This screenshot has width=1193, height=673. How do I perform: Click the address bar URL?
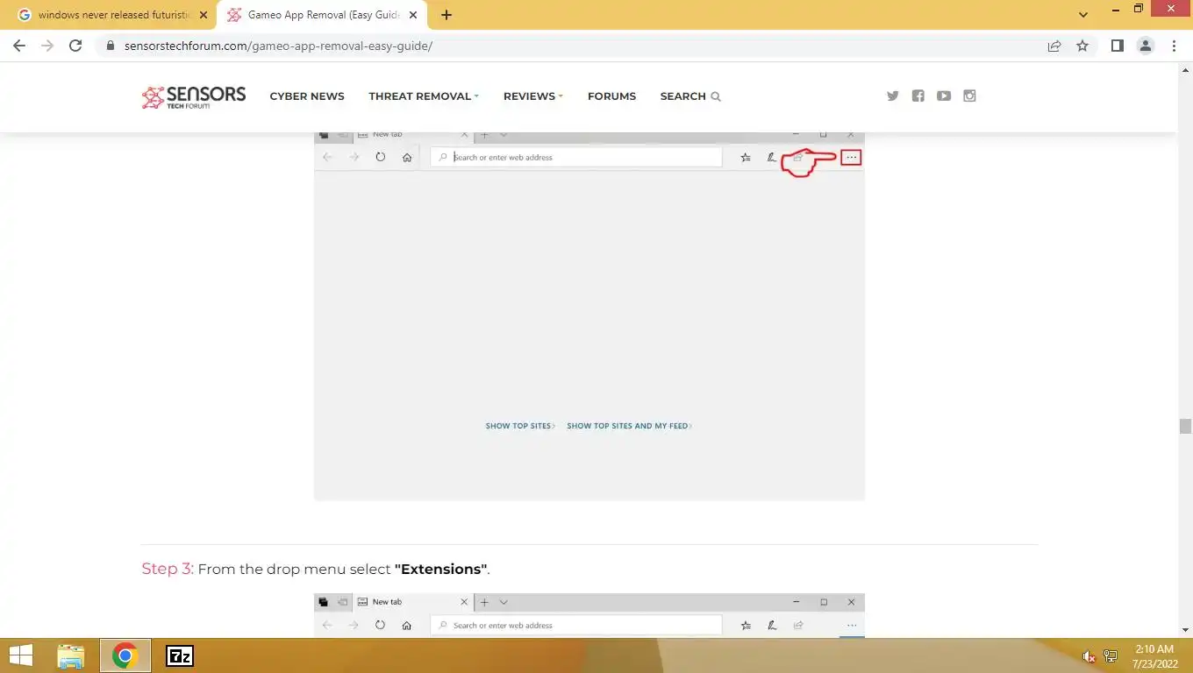tap(278, 46)
